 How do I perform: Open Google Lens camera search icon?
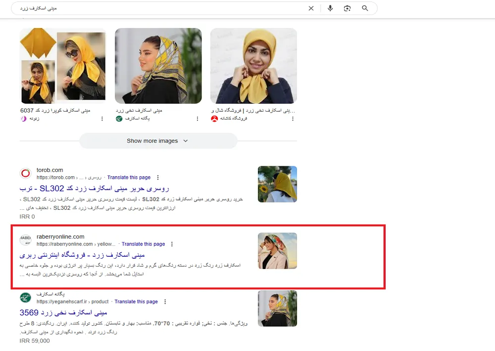click(x=347, y=8)
